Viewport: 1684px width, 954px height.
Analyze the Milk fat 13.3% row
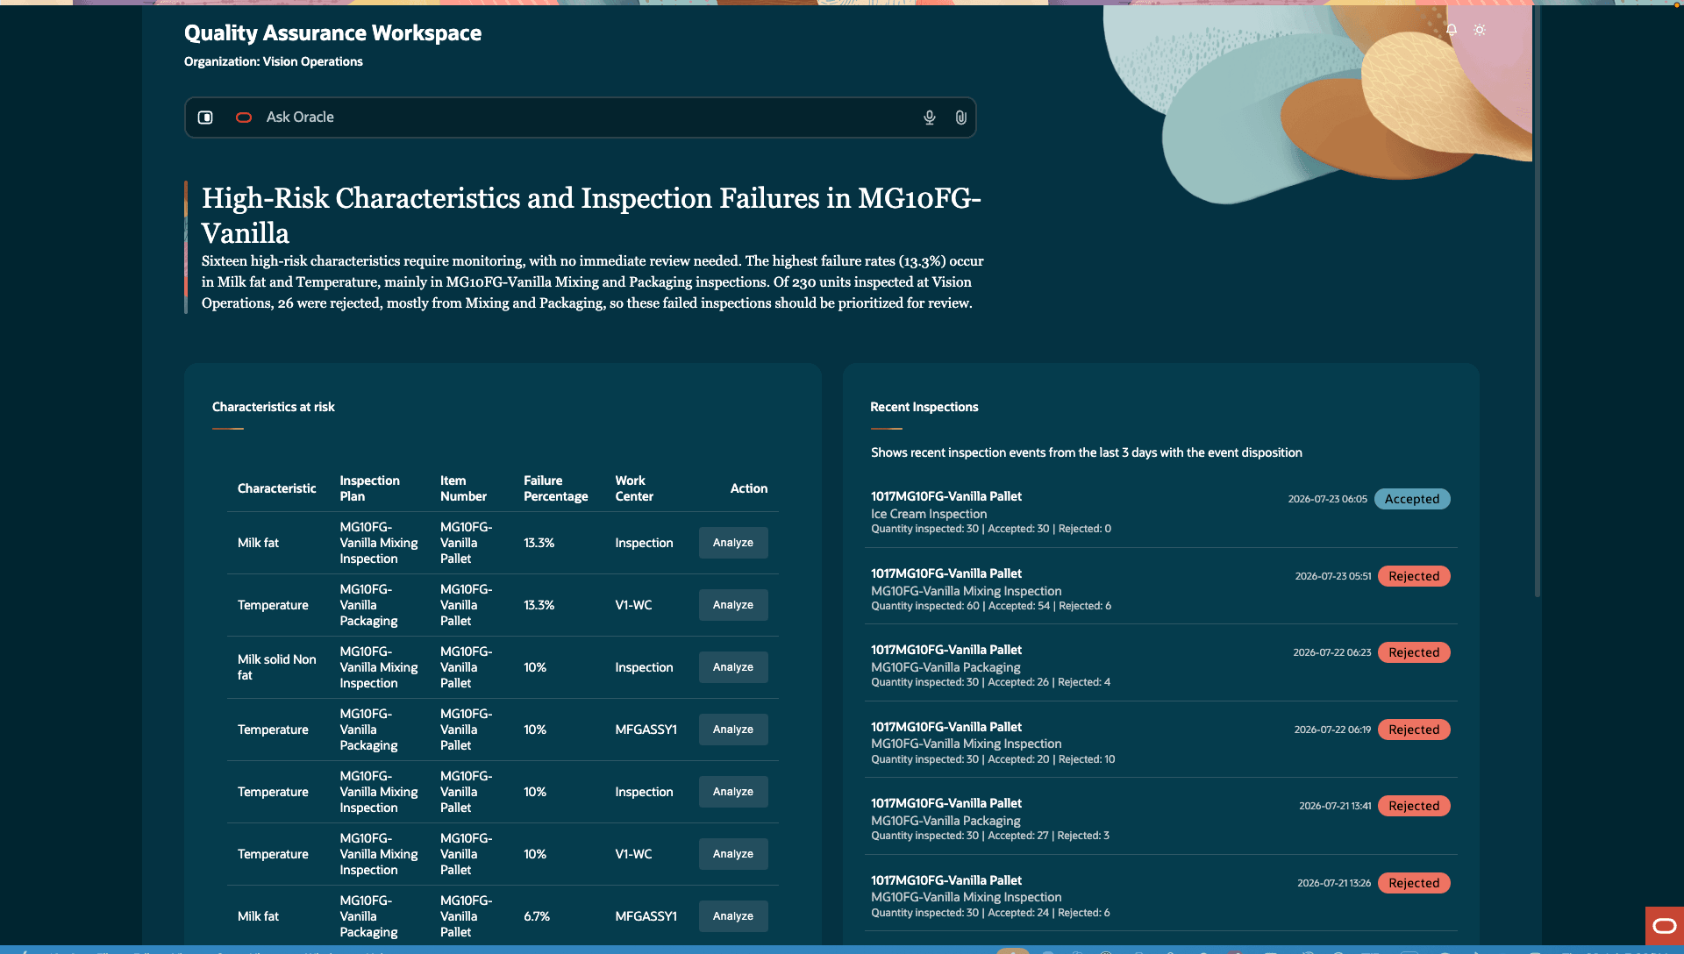pyautogui.click(x=733, y=543)
